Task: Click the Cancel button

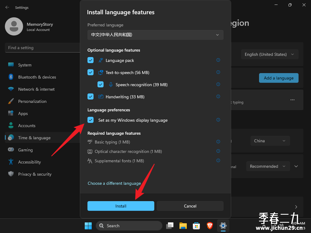Action: coord(190,206)
